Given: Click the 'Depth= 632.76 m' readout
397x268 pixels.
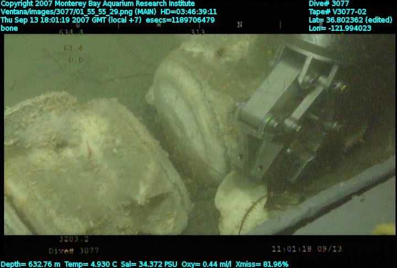Looking at the screenshot, I should 30,264.
